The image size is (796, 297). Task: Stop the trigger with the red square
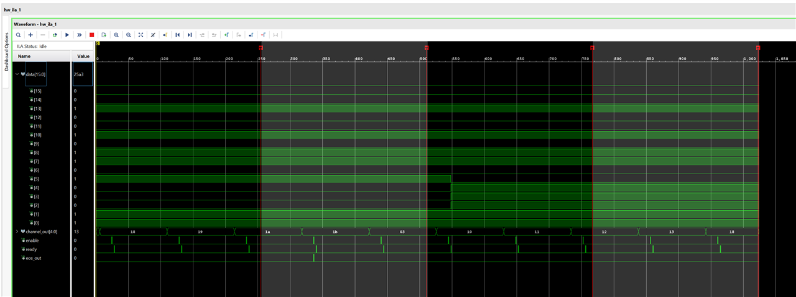tap(91, 35)
